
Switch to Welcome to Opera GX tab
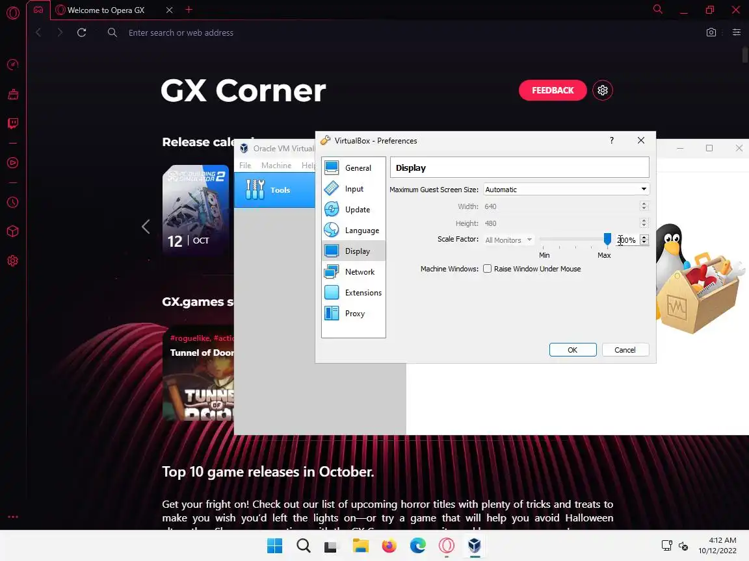pos(105,10)
